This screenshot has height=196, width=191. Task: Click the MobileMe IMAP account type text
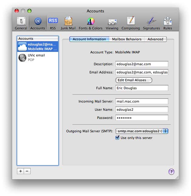coord(127,52)
